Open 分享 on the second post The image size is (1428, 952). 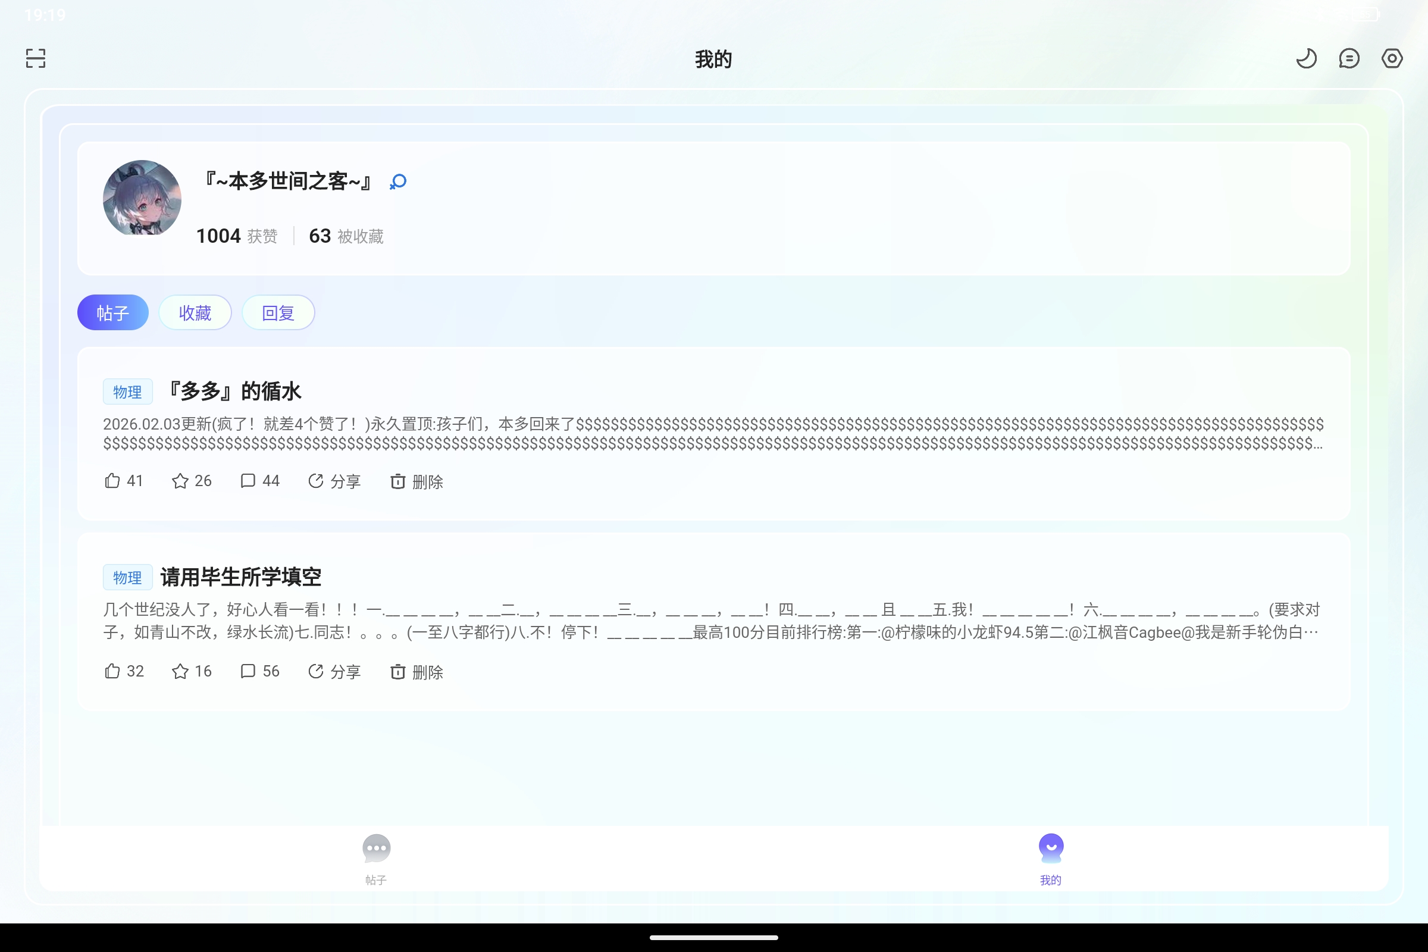334,671
